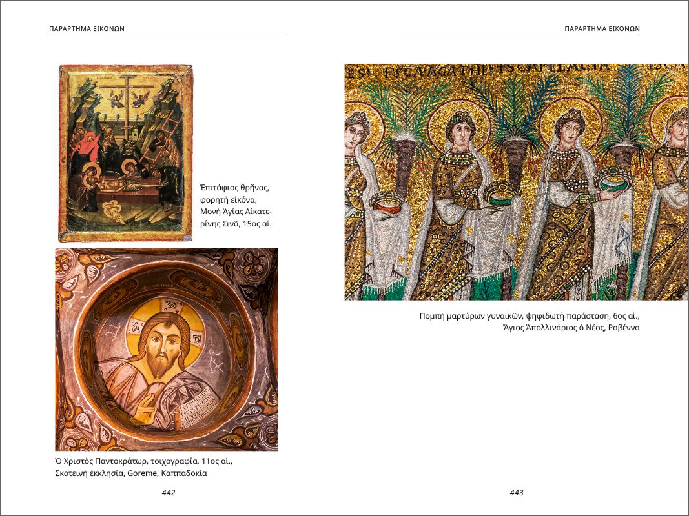Open the Ravenna martyrs procession mosaic image
This screenshot has width=689, height=516.
515,182
